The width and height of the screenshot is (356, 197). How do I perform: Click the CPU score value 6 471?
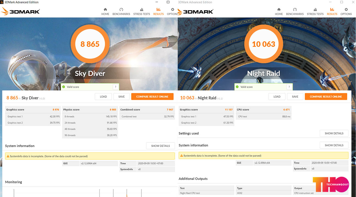pyautogui.click(x=286, y=109)
